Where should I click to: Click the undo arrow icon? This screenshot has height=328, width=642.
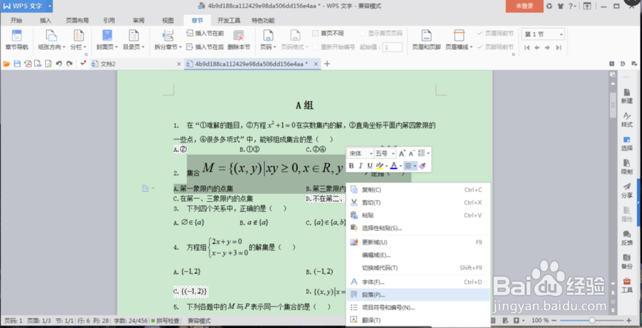click(58, 63)
